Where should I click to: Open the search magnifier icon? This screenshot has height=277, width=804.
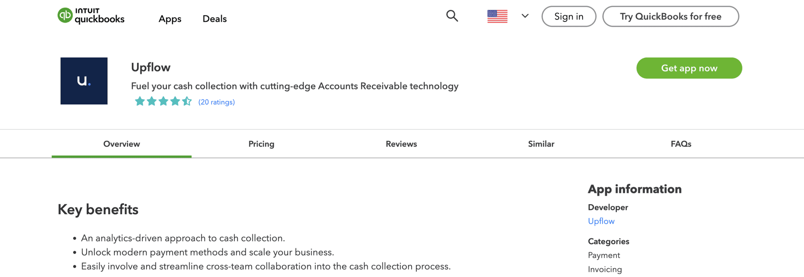[x=452, y=16]
